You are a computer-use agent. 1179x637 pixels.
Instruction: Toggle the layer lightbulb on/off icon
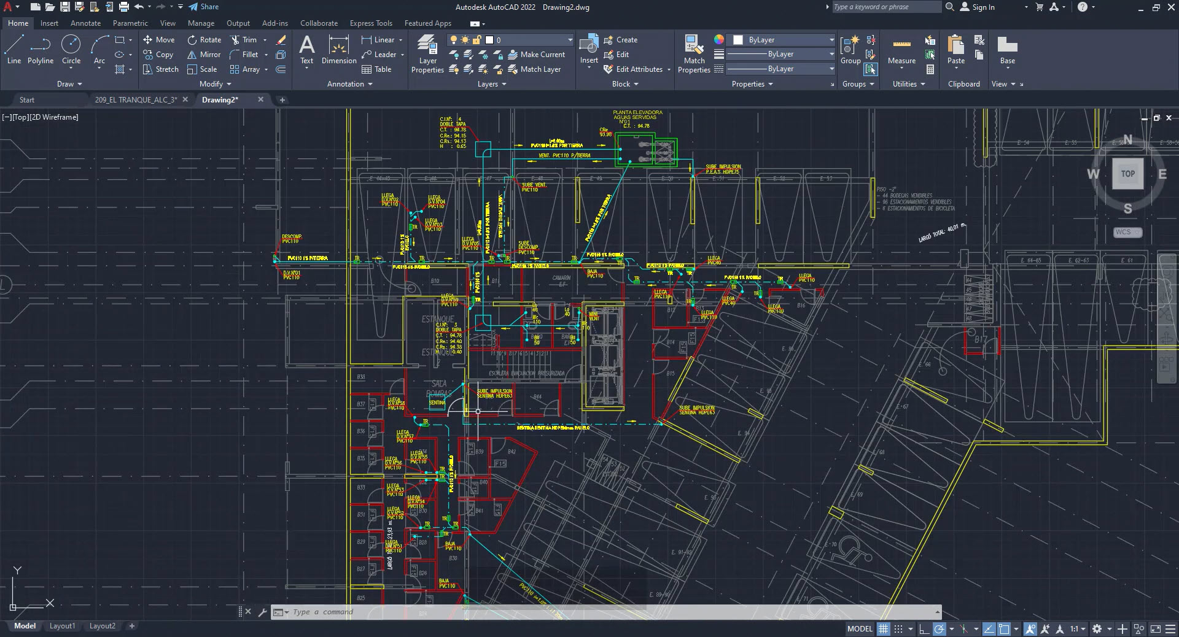tap(454, 40)
